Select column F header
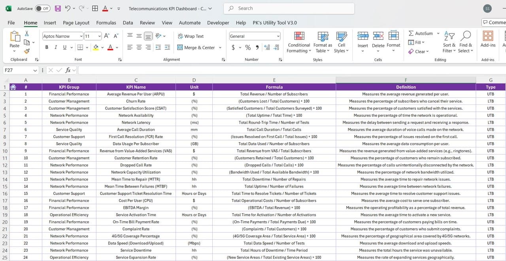The image size is (506, 261). pyautogui.click(x=406, y=80)
